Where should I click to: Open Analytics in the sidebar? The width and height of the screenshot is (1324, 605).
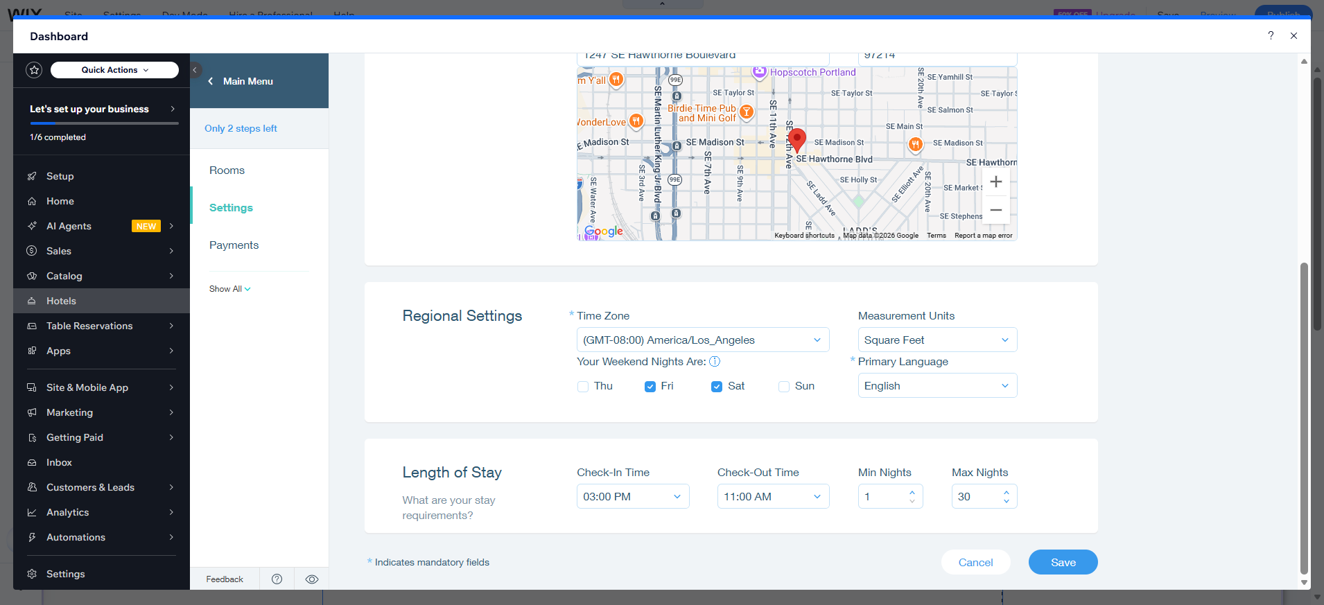pyautogui.click(x=101, y=512)
